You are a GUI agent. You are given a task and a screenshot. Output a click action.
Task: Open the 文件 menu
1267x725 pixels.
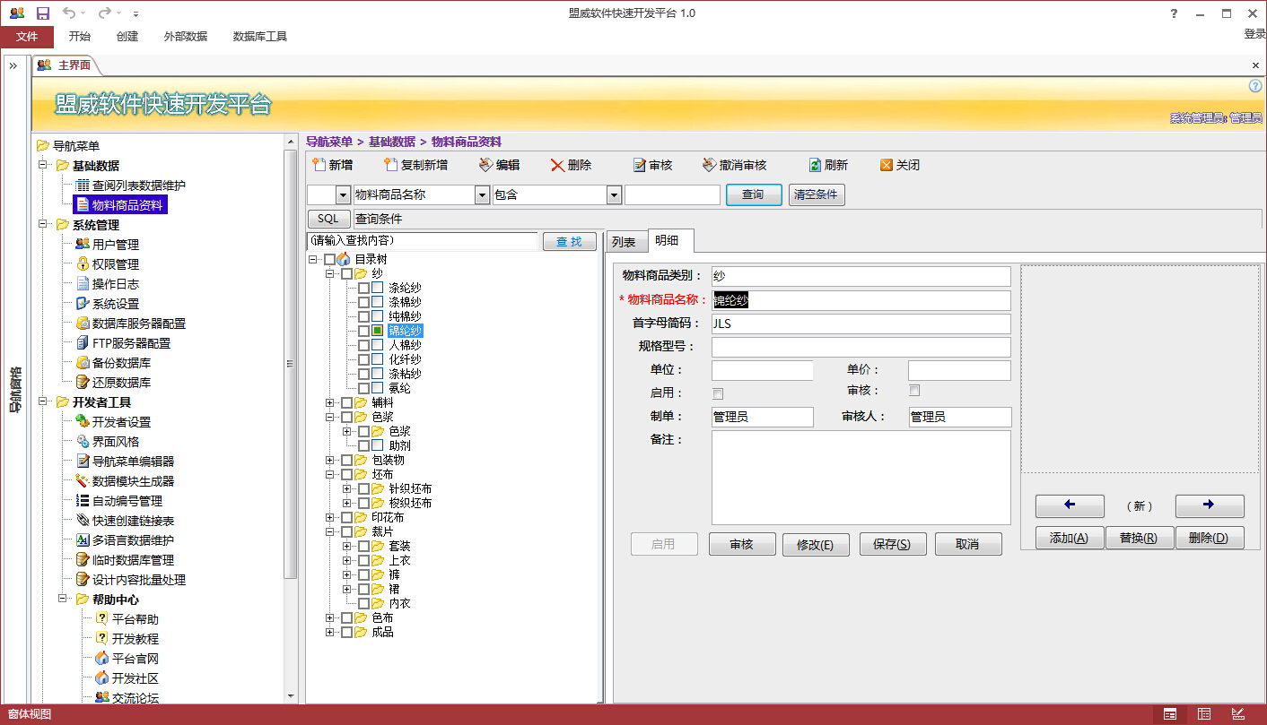[27, 37]
